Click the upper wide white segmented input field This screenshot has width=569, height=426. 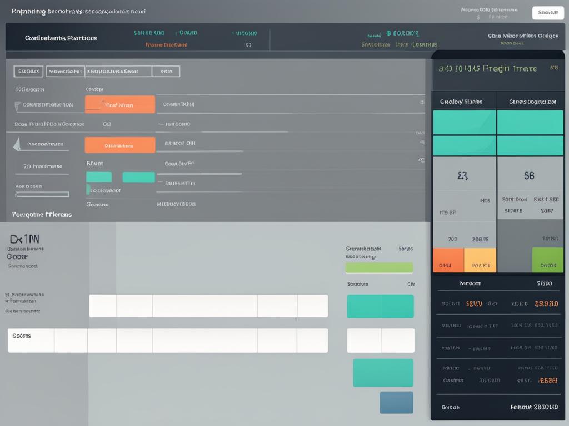[208, 306]
